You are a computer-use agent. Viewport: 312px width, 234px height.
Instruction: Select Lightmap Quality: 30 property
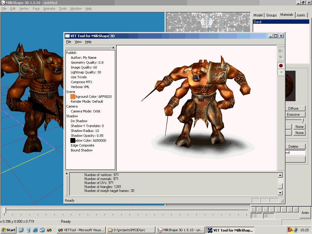click(86, 72)
